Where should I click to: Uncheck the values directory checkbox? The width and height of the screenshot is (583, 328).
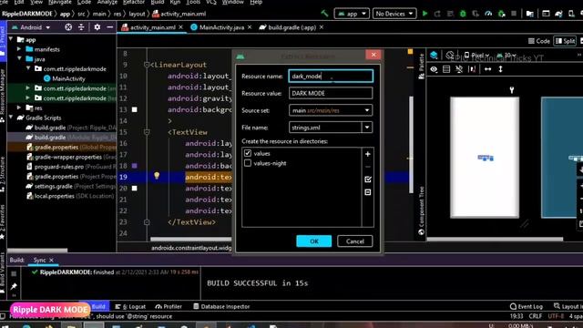[248, 153]
